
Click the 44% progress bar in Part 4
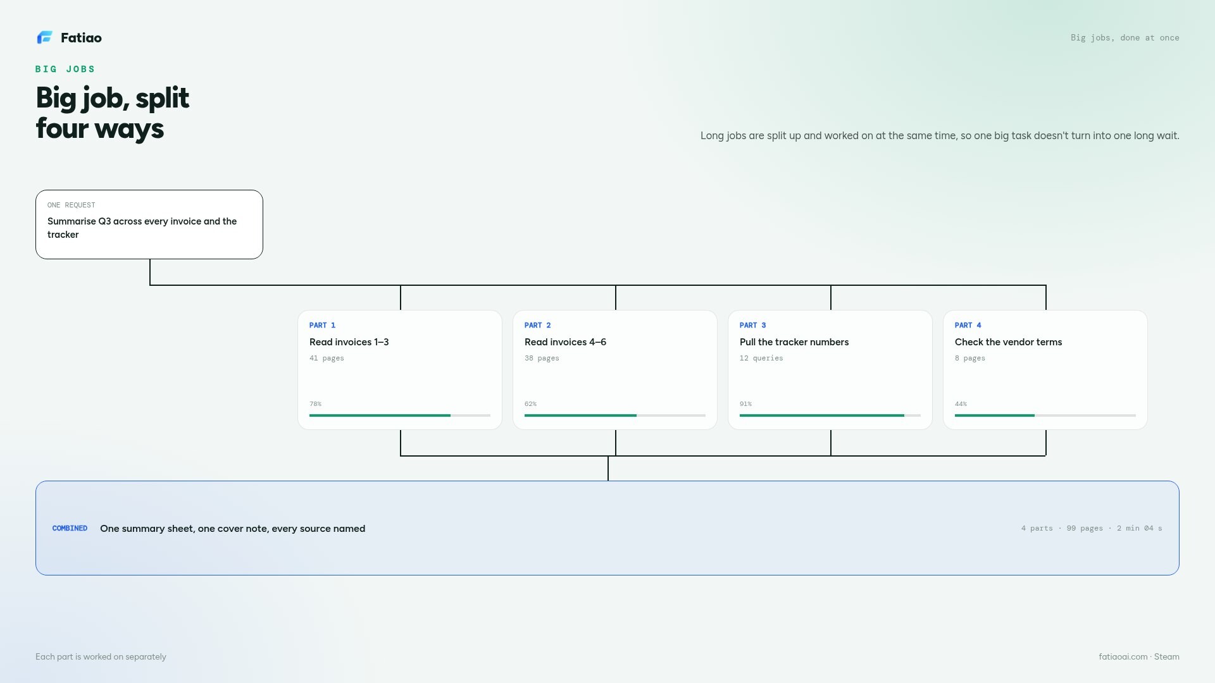1045,415
